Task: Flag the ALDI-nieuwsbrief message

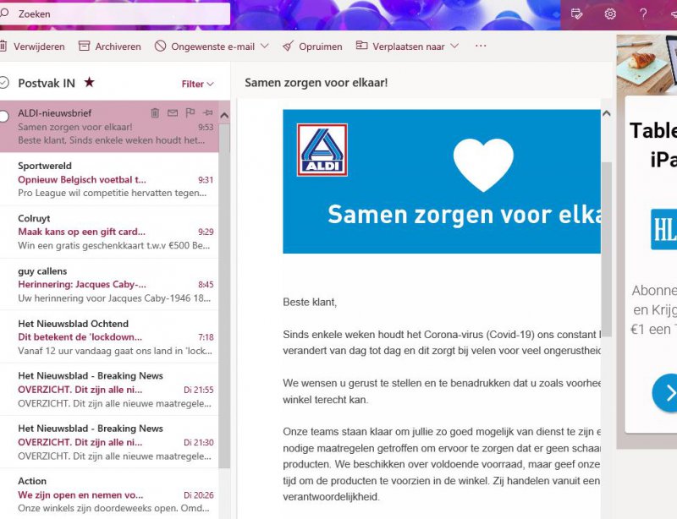Action: pos(190,112)
